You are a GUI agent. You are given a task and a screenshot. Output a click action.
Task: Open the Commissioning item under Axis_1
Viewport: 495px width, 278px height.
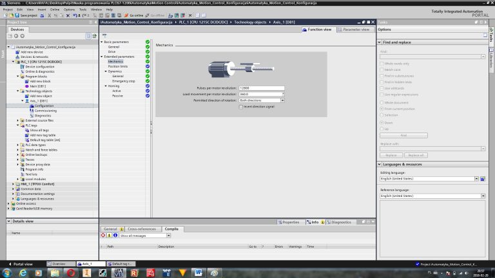point(45,110)
